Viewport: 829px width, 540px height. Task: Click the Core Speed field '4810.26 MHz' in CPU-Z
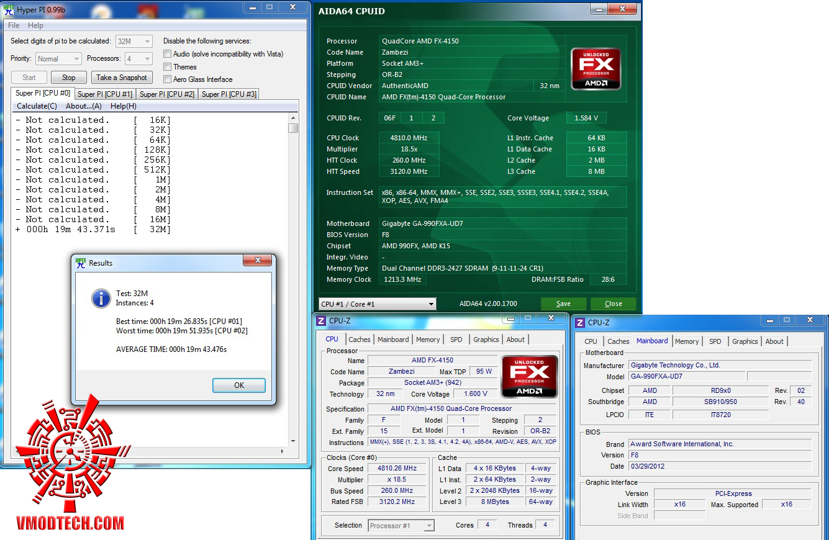[397, 469]
